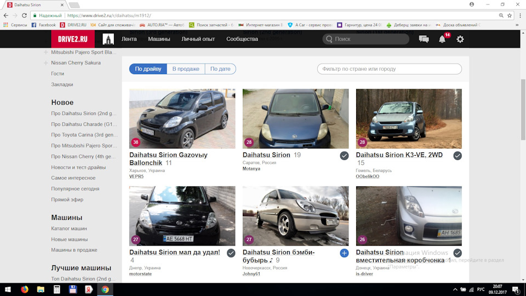Open the Chrome profile icon in the title bar
This screenshot has width=526, height=296.
click(x=472, y=4)
